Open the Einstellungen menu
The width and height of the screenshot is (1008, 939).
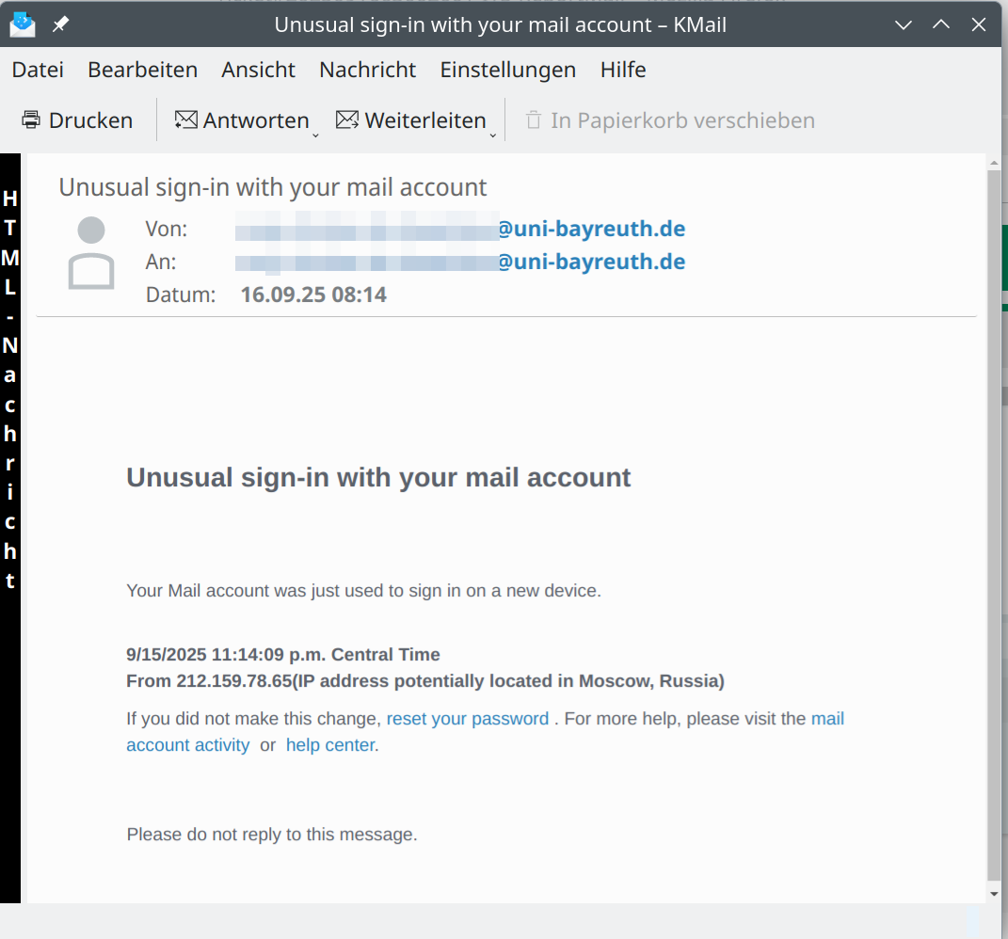point(507,70)
